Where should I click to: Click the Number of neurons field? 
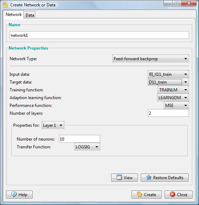(x=80, y=139)
